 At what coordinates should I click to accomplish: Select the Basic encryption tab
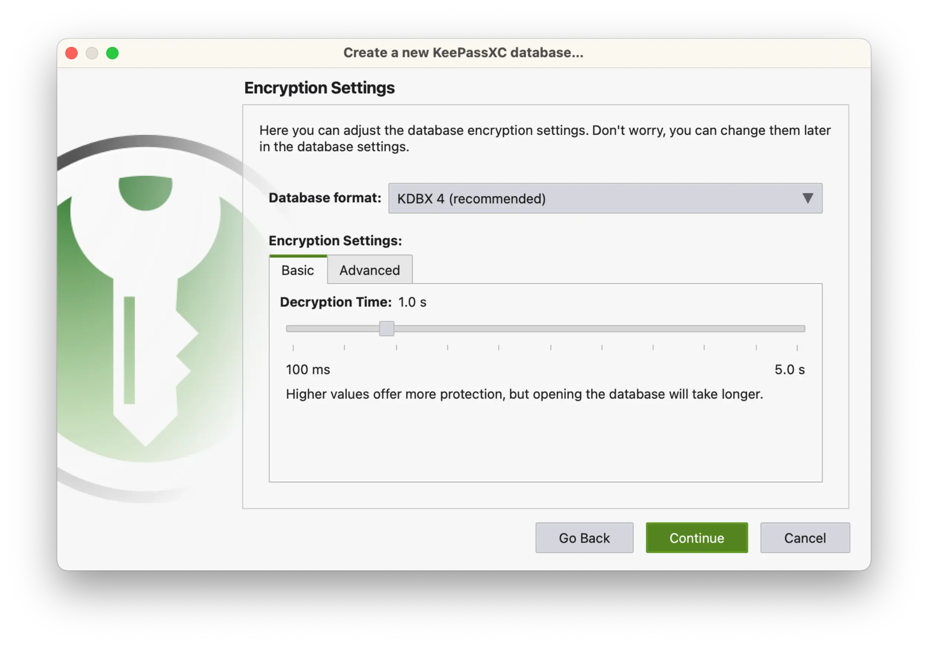(297, 270)
